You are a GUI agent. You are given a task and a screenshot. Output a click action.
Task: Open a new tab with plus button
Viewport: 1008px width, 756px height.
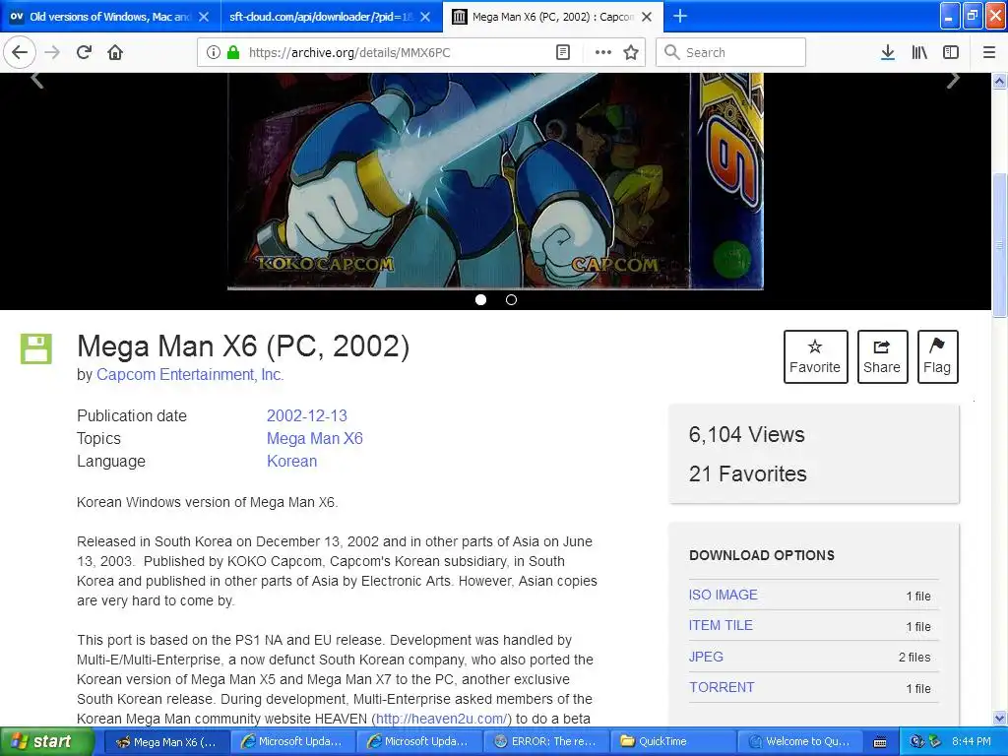point(680,16)
